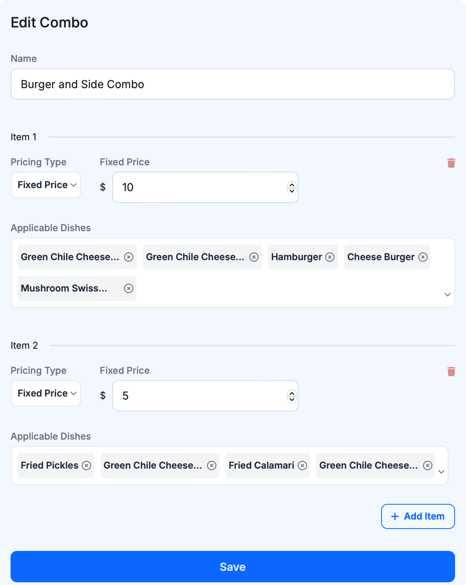
Task: Open Item 1 Pricing Type dropdown
Action: [46, 185]
